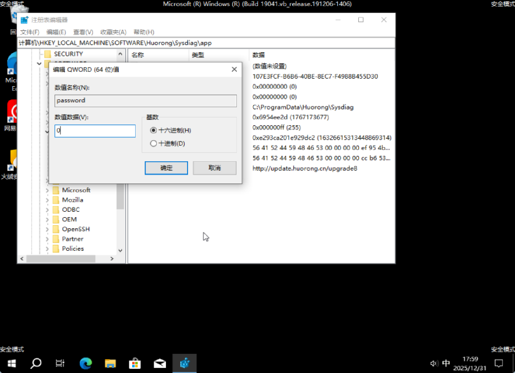Open the 文件(F) menu
This screenshot has width=515, height=373.
pyautogui.click(x=30, y=32)
